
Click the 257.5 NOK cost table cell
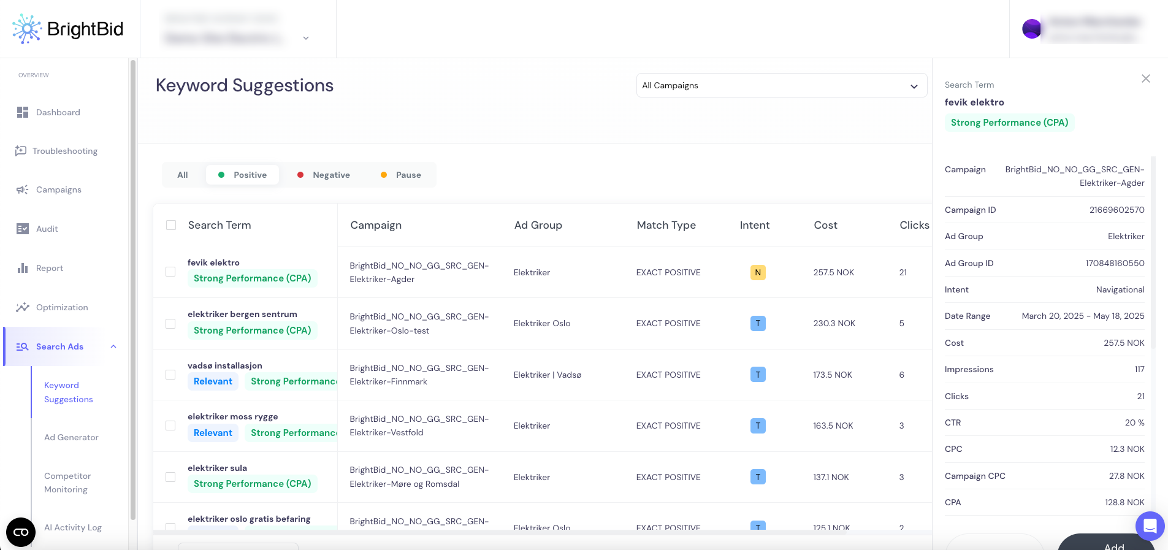[x=833, y=272]
